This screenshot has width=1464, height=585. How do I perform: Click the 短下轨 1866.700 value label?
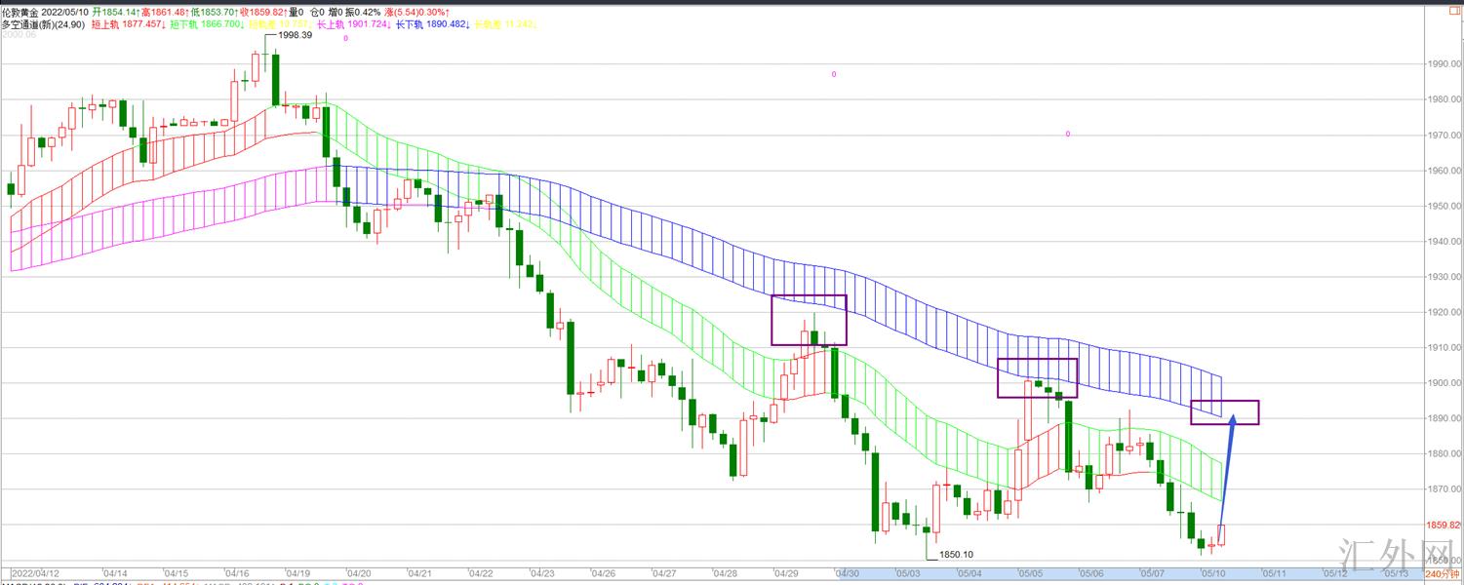(205, 24)
